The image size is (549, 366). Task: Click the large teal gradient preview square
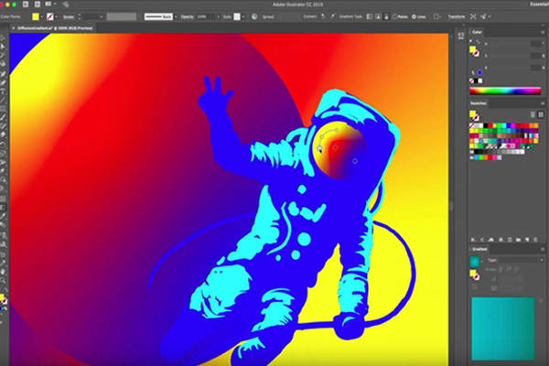point(502,328)
